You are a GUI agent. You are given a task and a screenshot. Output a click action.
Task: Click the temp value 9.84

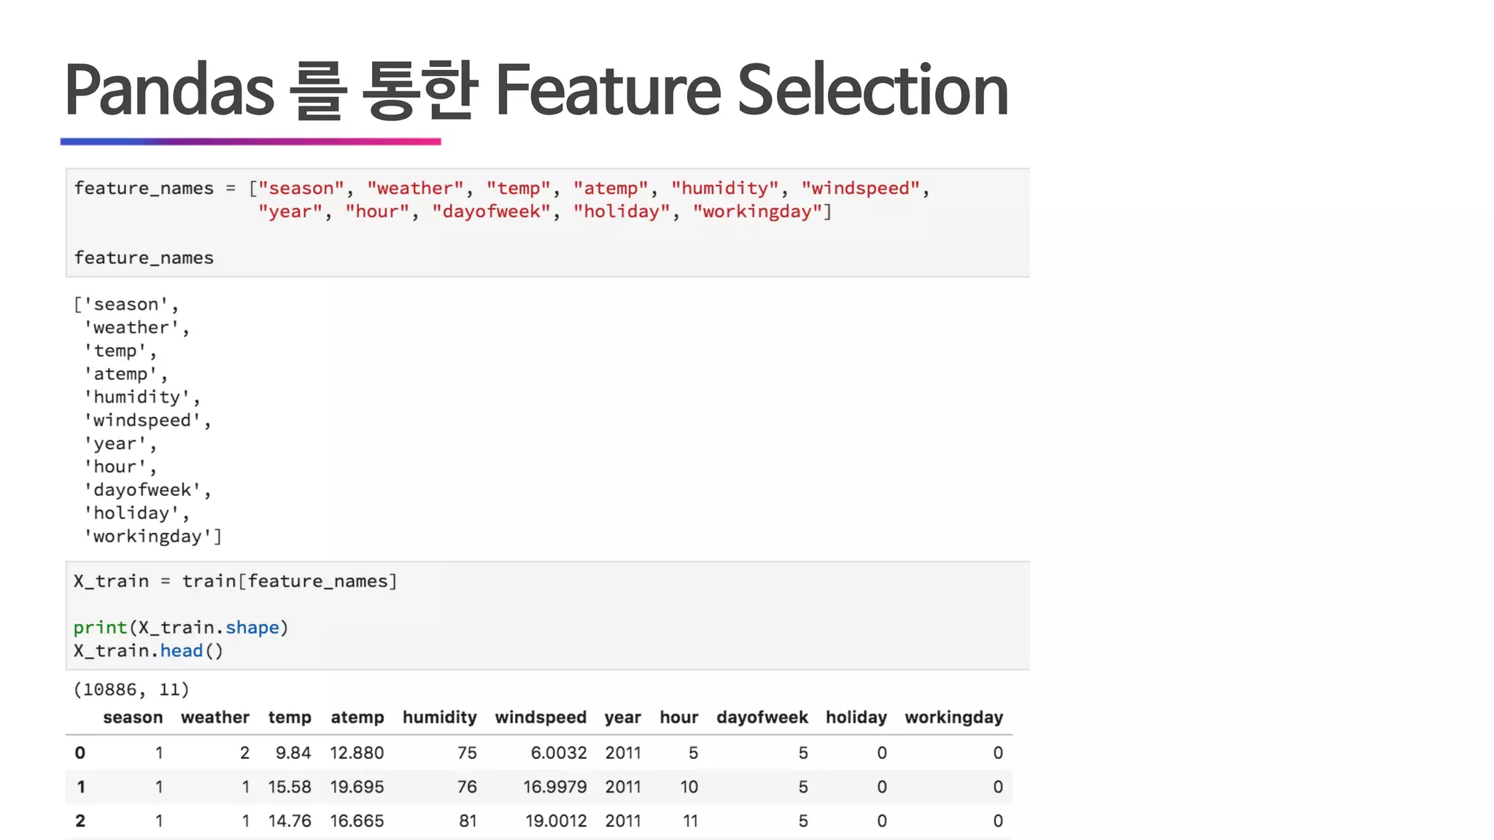click(293, 753)
